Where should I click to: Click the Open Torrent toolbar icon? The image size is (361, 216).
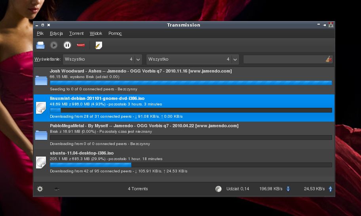40,45
